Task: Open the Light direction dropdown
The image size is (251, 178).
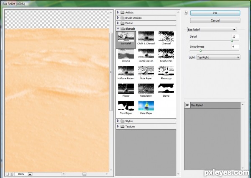Action: (x=218, y=57)
